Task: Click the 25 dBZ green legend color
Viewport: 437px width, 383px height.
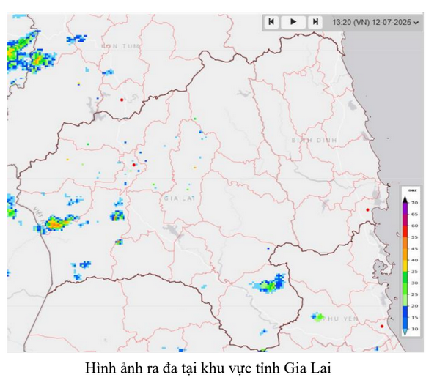Action: (x=405, y=289)
